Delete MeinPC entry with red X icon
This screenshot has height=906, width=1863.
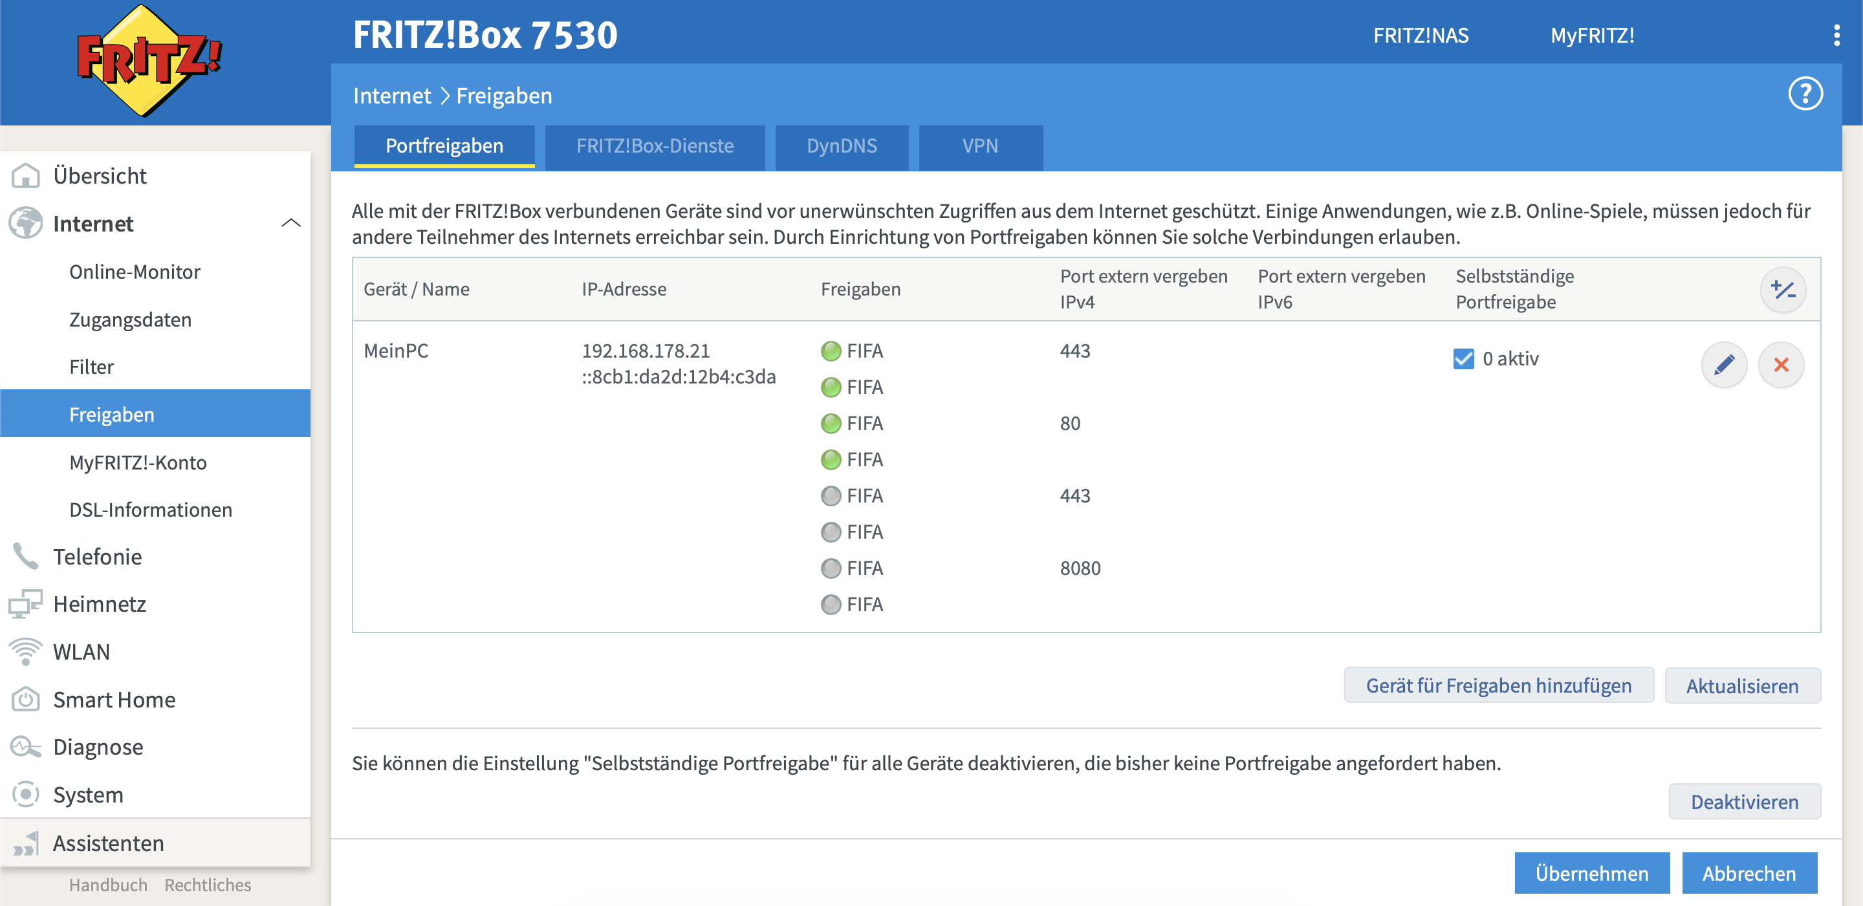[x=1781, y=365]
